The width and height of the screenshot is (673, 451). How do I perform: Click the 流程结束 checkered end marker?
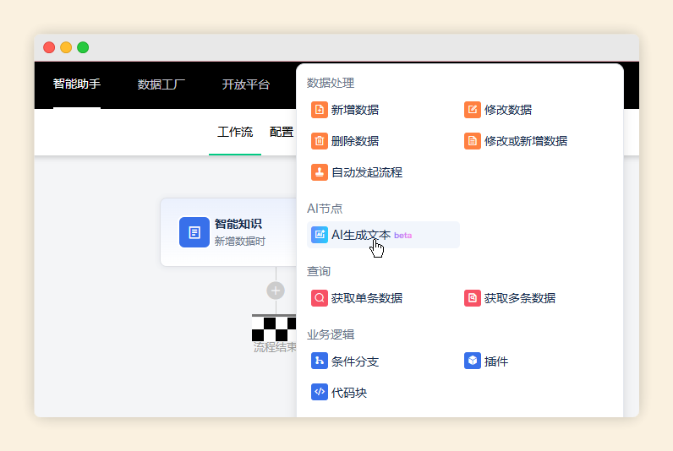274,329
